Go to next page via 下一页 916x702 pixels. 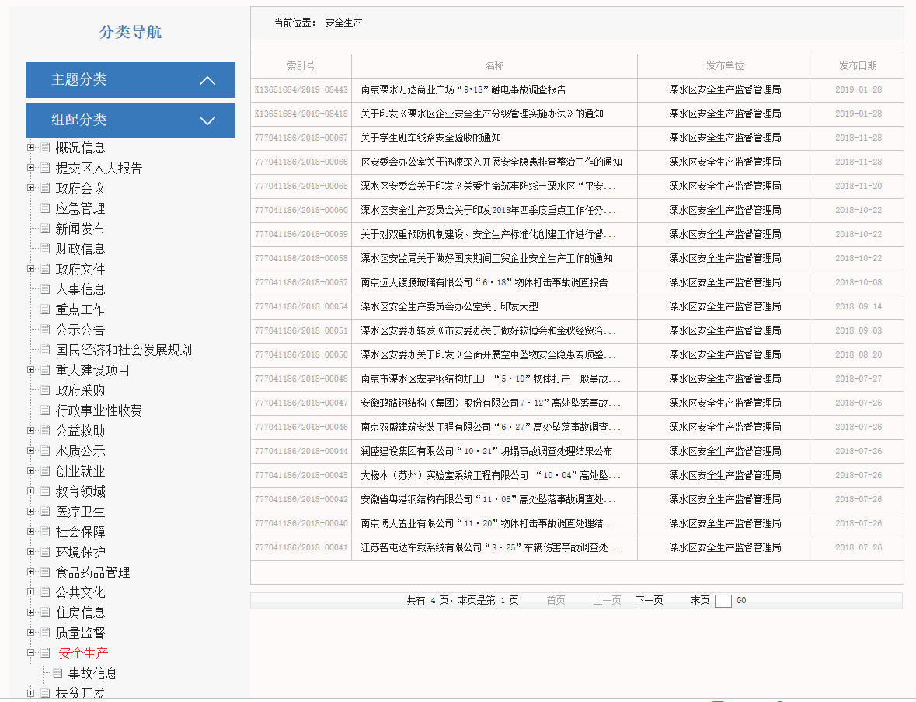pos(649,601)
